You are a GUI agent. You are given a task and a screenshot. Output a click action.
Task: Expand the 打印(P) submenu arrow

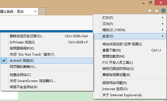tap(163, 18)
